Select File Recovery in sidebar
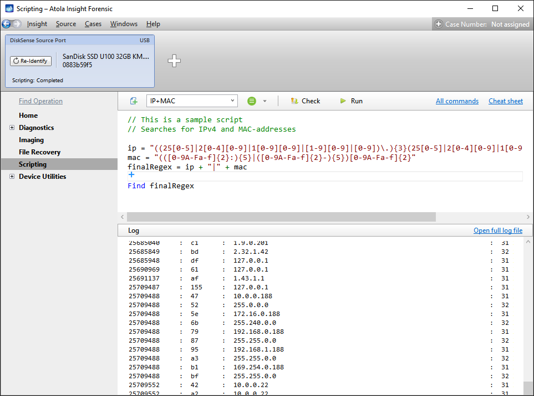 [x=39, y=152]
